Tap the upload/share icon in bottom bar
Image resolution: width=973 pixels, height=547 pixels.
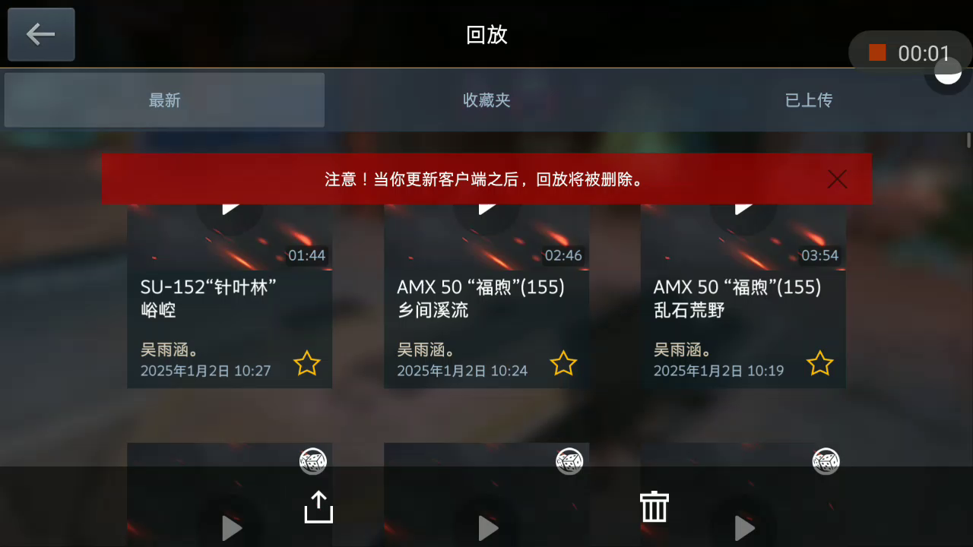pyautogui.click(x=319, y=507)
